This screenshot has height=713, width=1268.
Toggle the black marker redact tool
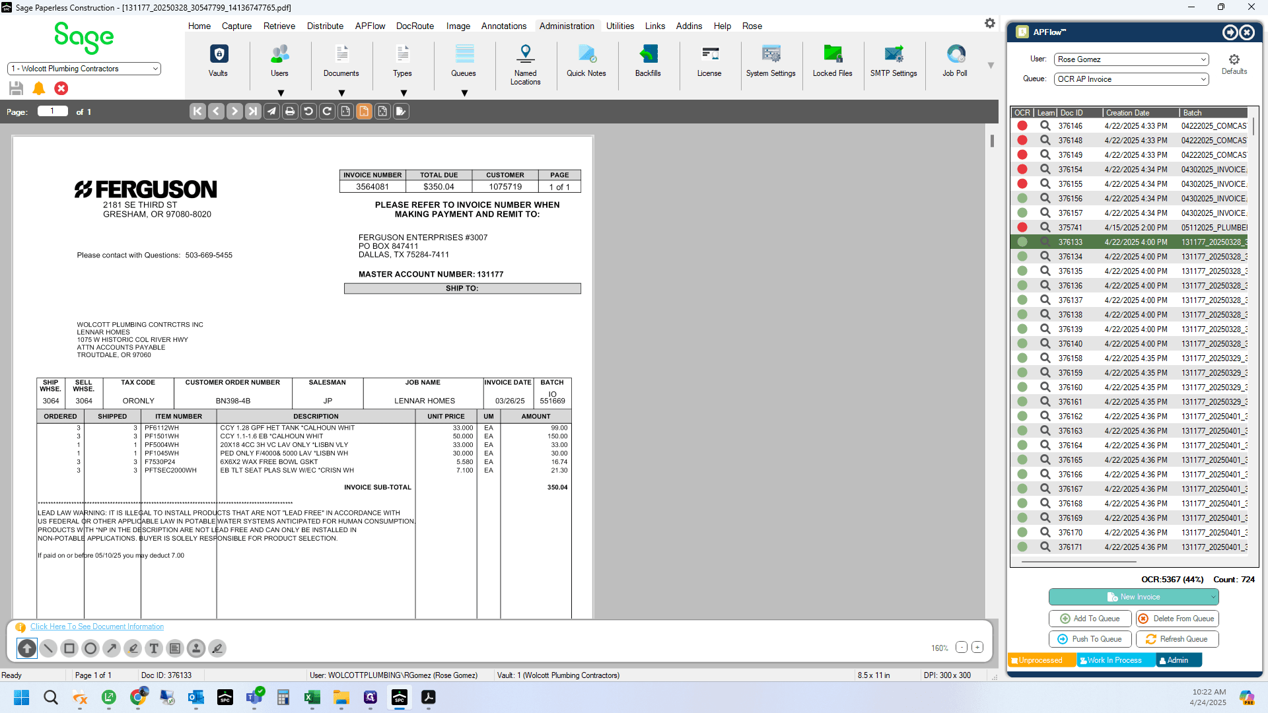(217, 648)
